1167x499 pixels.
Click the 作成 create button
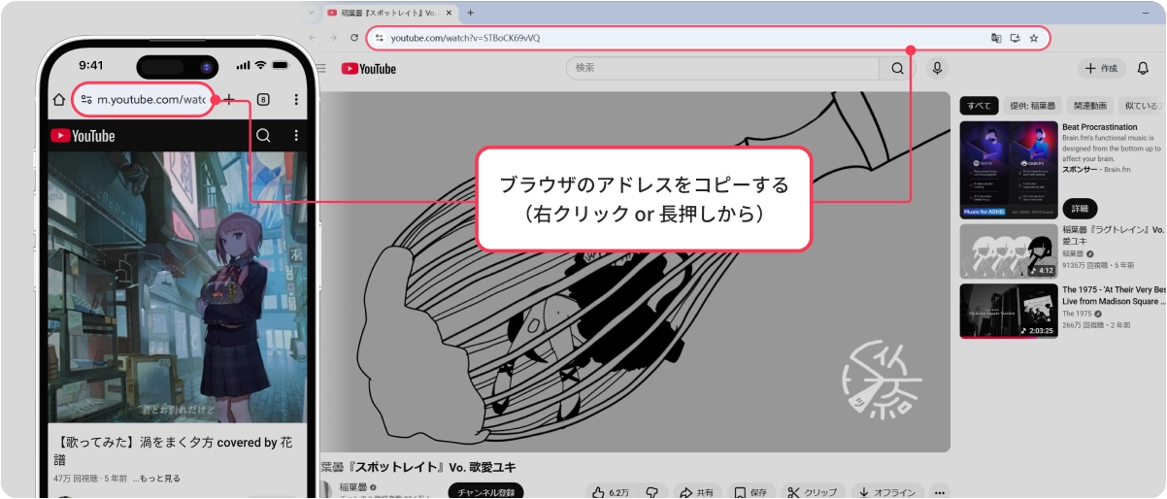tap(1101, 68)
